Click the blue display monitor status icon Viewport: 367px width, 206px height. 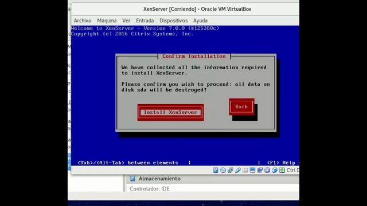pos(252,171)
